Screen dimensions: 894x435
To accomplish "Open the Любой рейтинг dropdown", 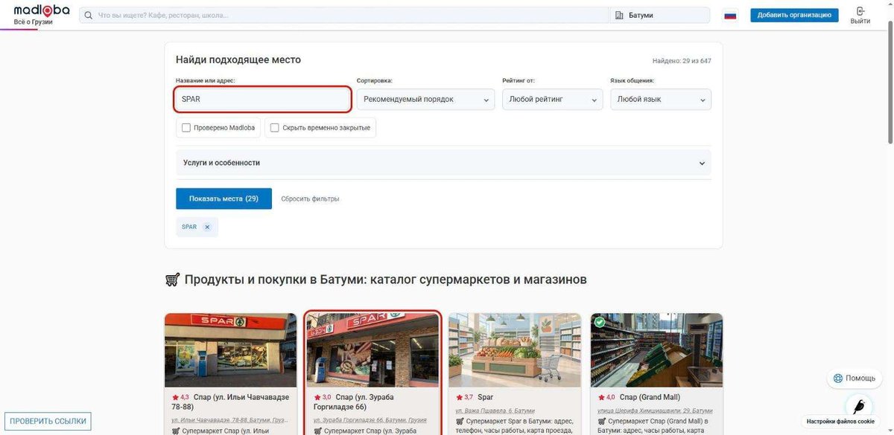I will [552, 100].
